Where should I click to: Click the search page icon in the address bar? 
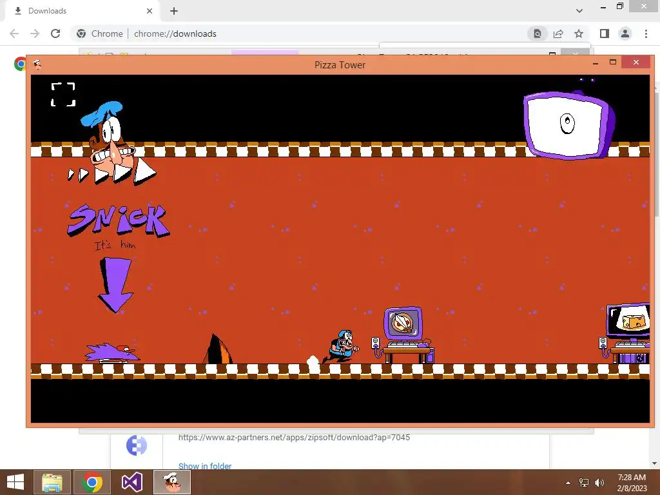pyautogui.click(x=538, y=34)
